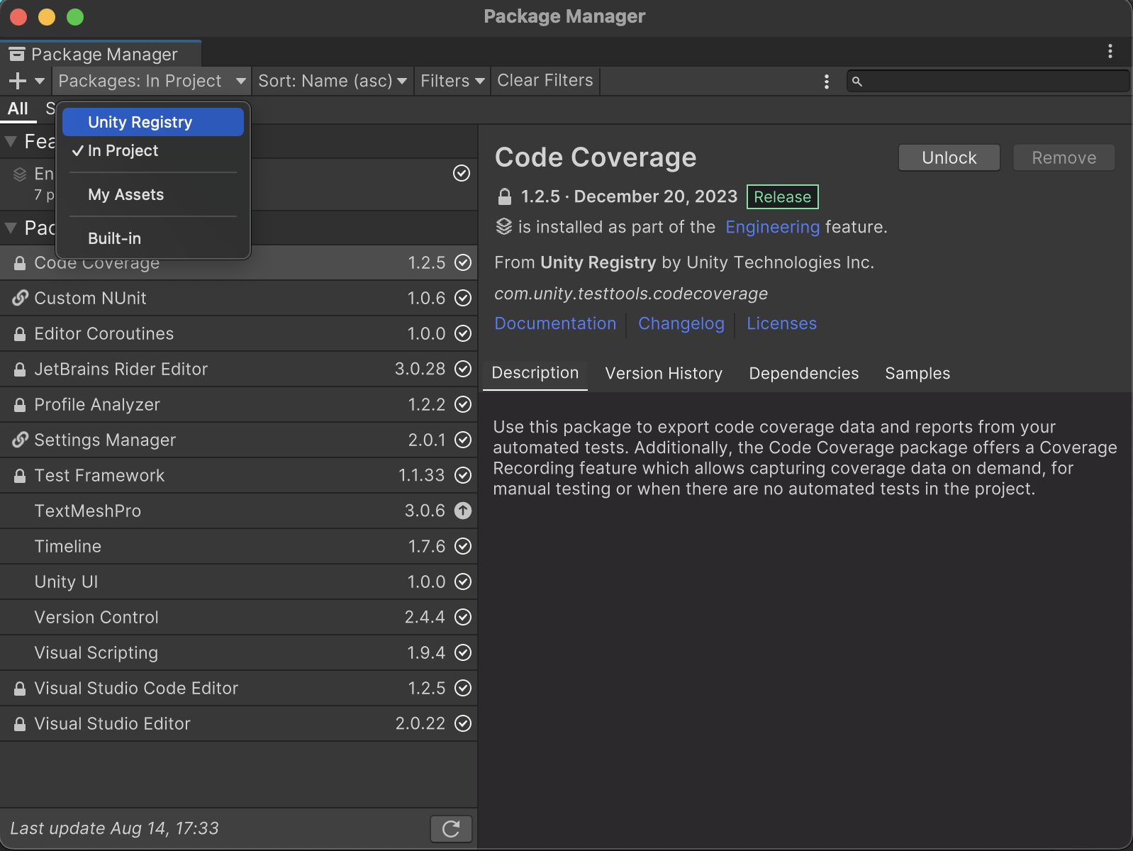Image resolution: width=1133 pixels, height=851 pixels.
Task: Click the link icon beside Settings Manager
Action: coord(20,440)
